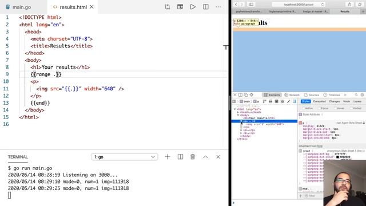
Task: Open the terminal selector dropdown showing 1: go
Action: click(125, 157)
